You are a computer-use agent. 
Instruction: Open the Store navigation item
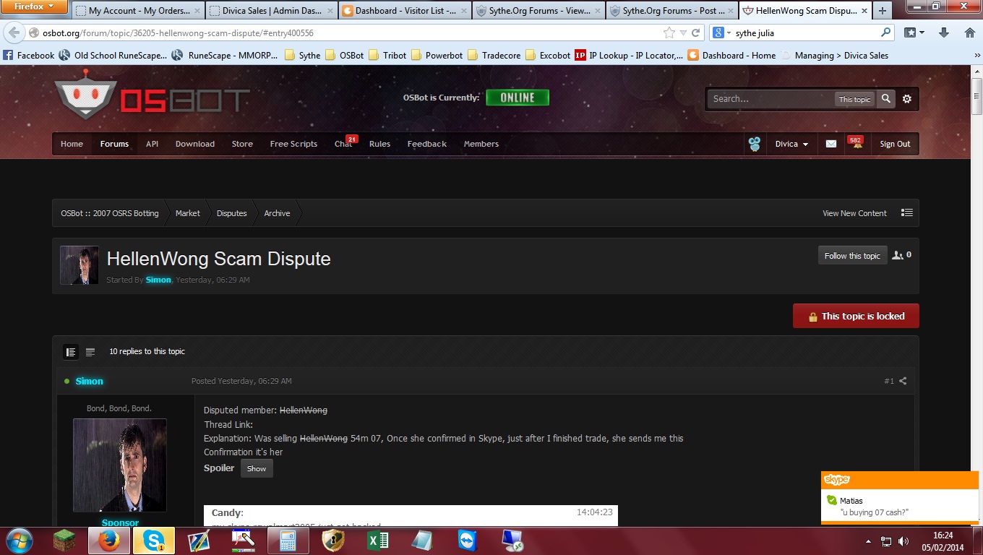point(242,144)
